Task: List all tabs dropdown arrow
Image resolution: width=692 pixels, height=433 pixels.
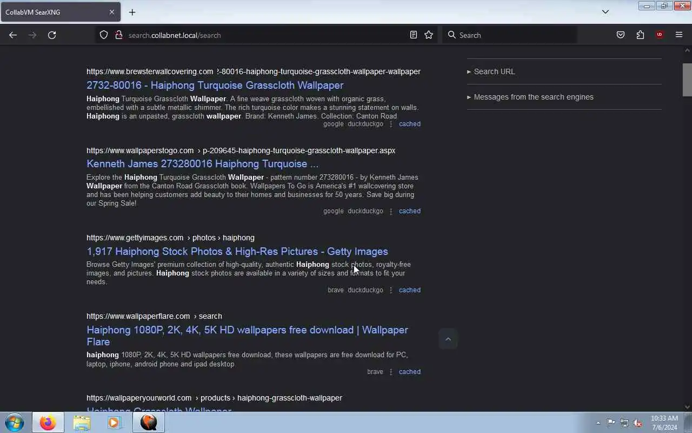Action: [605, 12]
